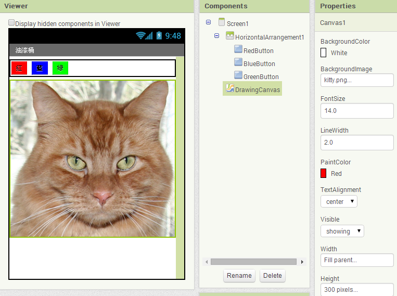Click the Wi-Fi icon in phone status bar
The image size is (397, 296).
(x=140, y=35)
